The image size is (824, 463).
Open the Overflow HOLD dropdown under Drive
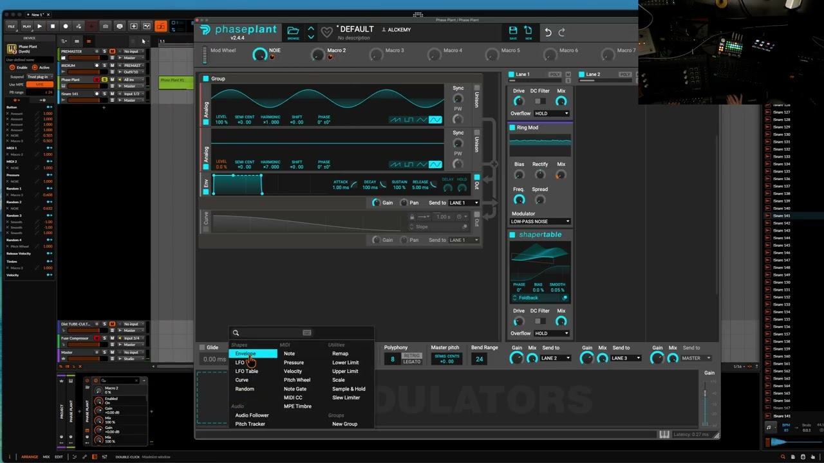tap(552, 114)
